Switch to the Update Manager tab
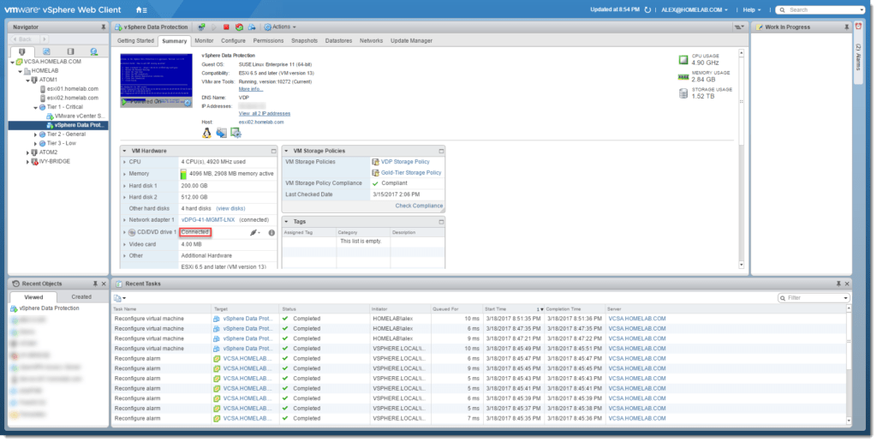 point(412,41)
